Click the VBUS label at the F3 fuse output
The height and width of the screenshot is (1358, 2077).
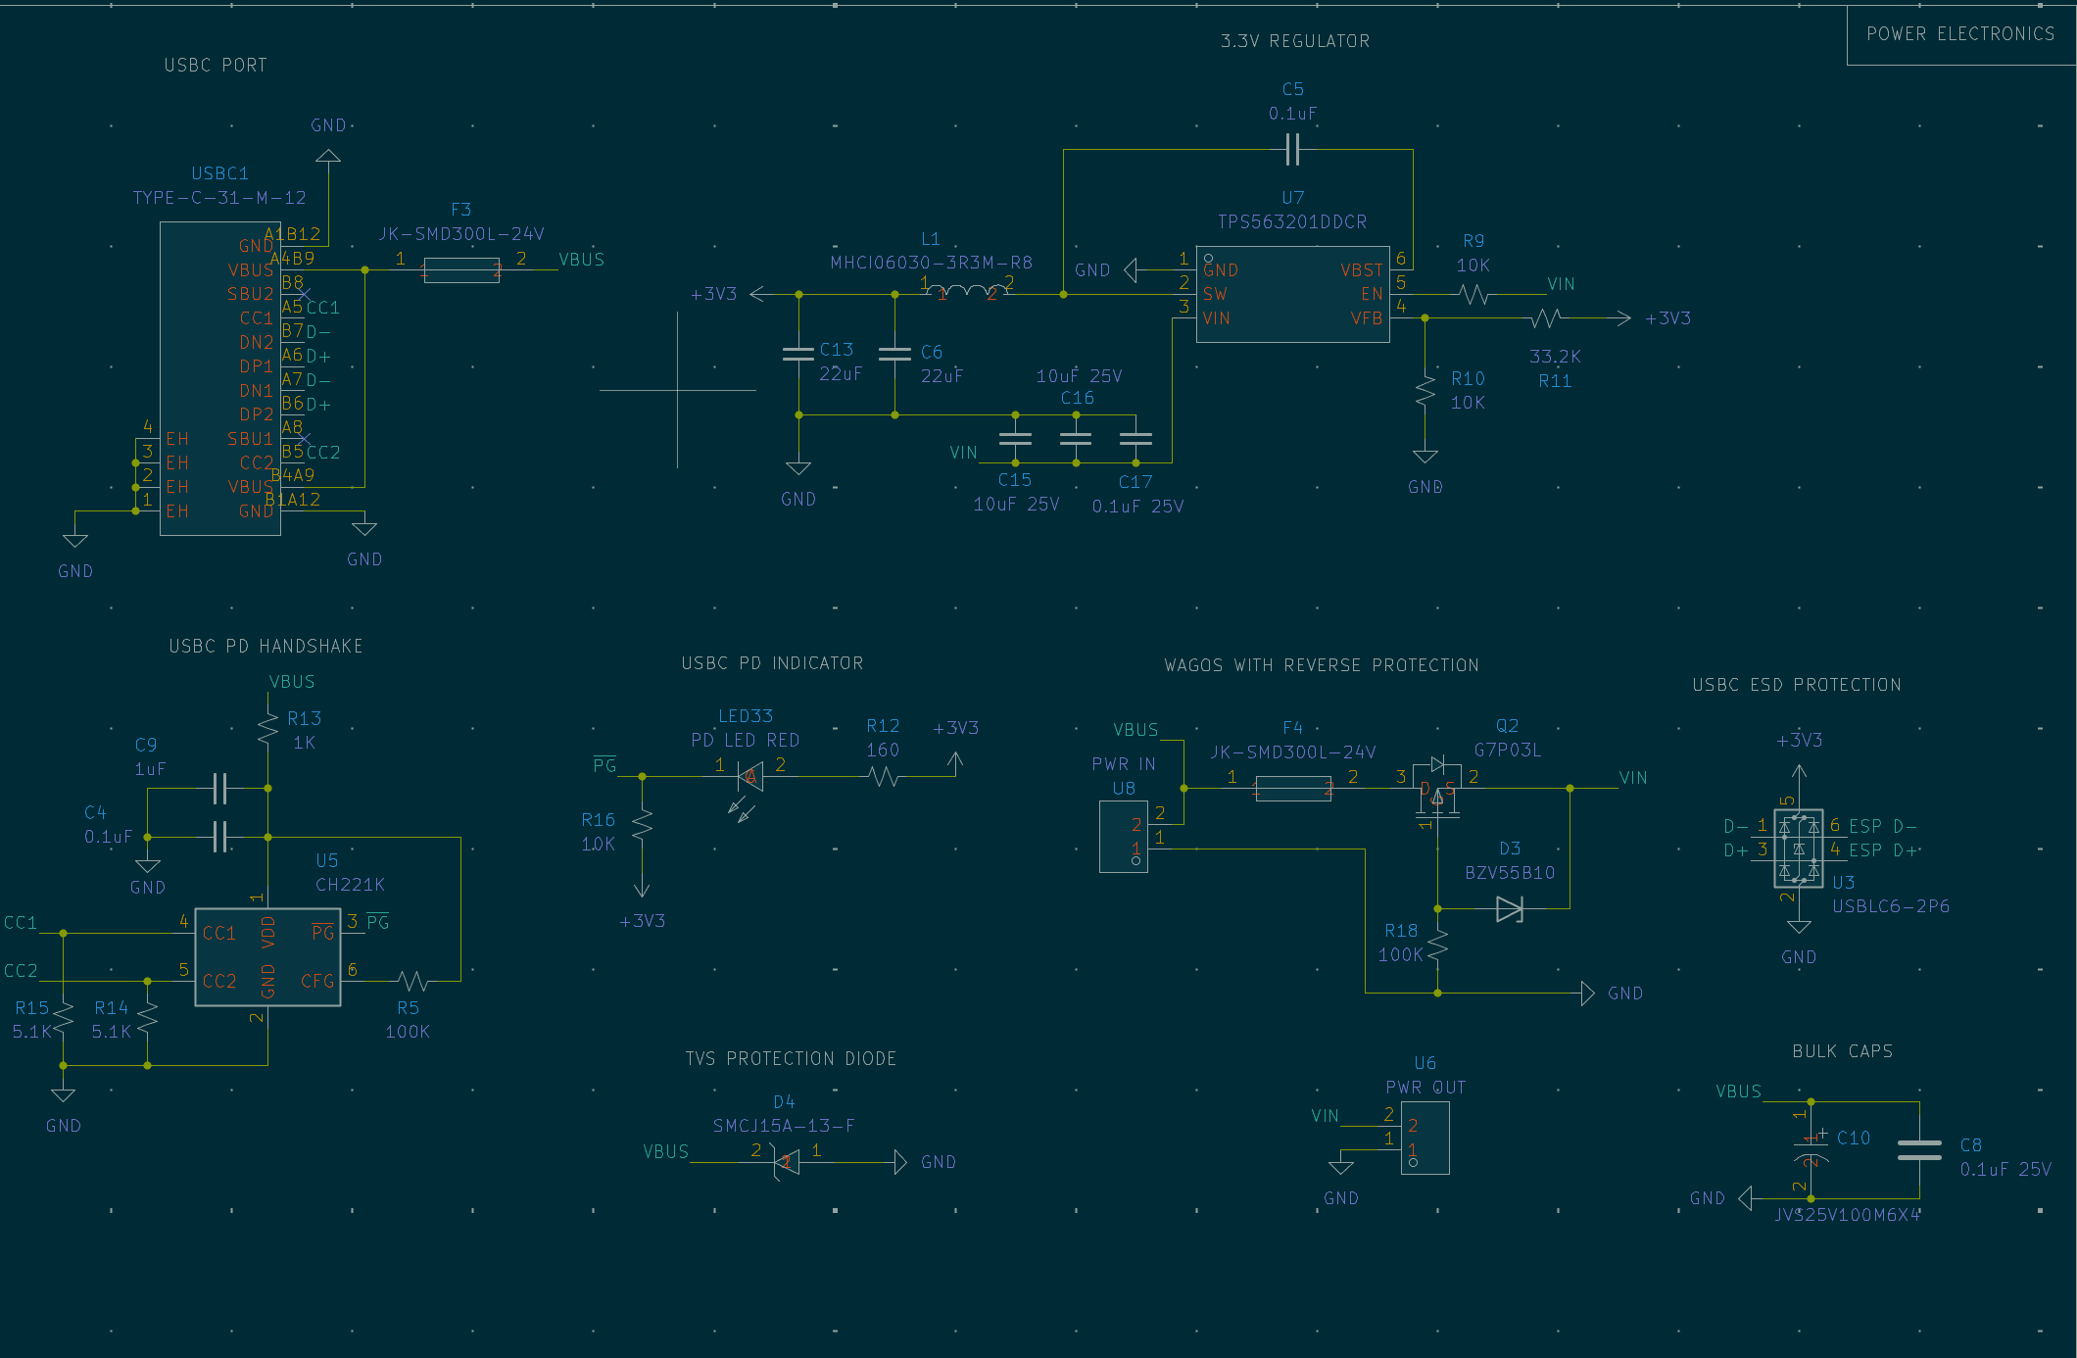[x=581, y=260]
